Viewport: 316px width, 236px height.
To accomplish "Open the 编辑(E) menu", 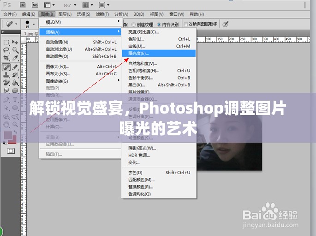I will click(29, 14).
